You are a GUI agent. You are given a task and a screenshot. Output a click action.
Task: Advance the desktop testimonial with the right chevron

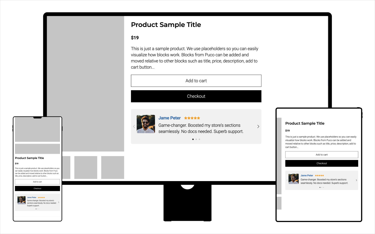pyautogui.click(x=258, y=126)
